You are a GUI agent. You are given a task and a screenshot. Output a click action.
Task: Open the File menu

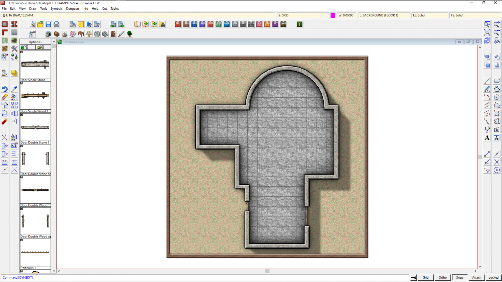tap(4, 9)
